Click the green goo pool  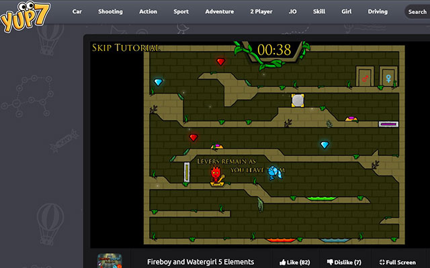click(321, 198)
